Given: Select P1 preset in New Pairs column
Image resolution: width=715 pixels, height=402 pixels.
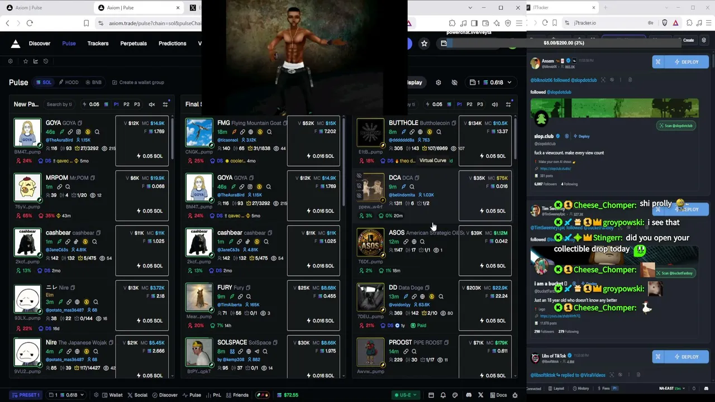Looking at the screenshot, I should [x=116, y=104].
